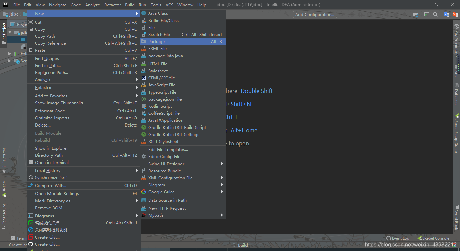460x251 pixels.
Task: Select Copy Path from context menu
Action: point(84,36)
